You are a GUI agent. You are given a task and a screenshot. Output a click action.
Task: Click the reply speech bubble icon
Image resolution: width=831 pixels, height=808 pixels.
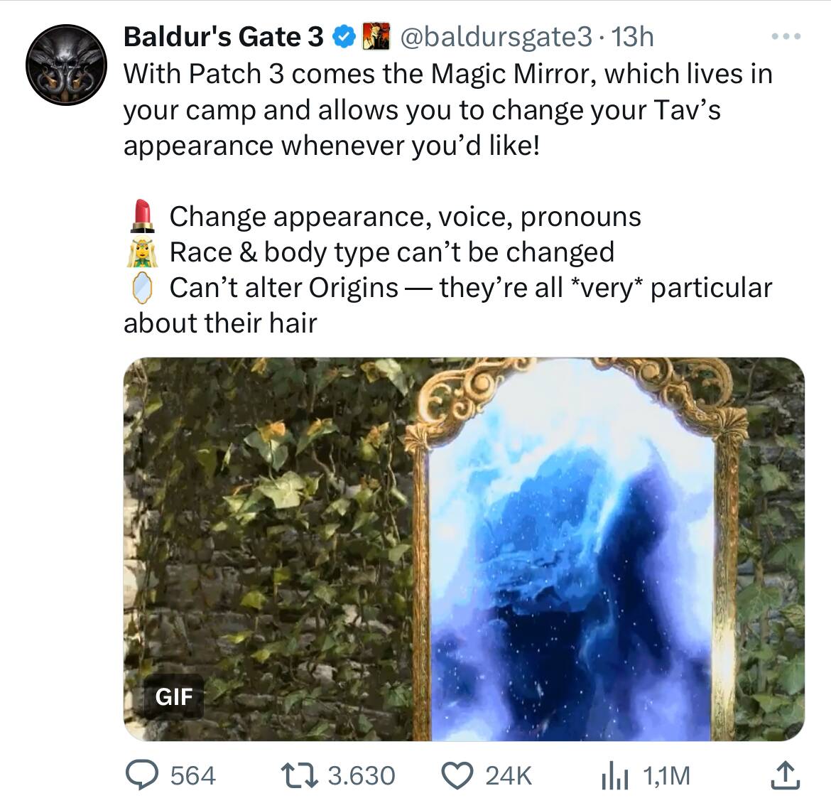click(141, 775)
